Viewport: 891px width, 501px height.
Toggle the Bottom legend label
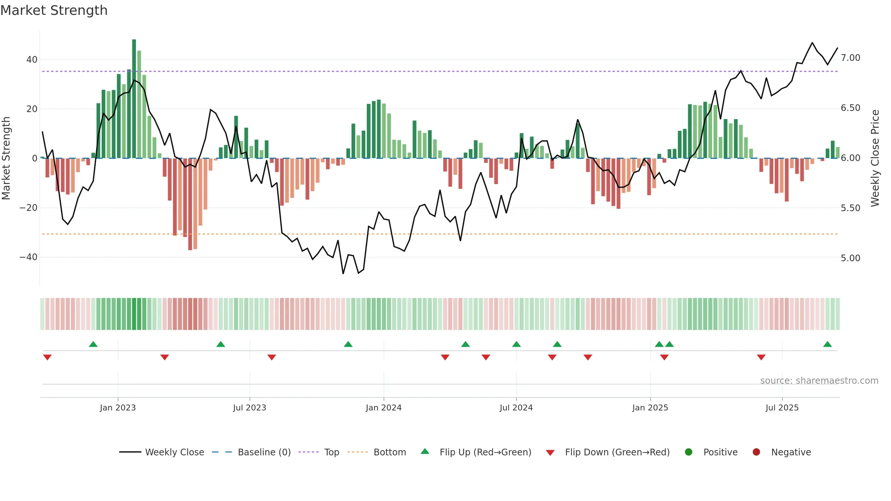[390, 452]
